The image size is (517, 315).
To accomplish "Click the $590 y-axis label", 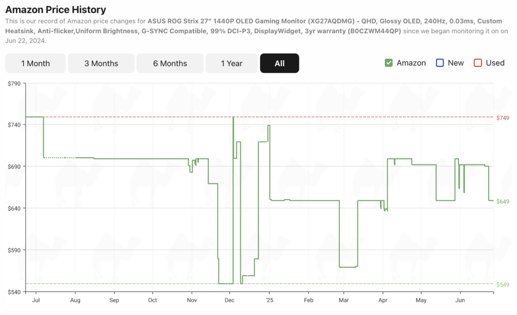I will click(x=14, y=250).
